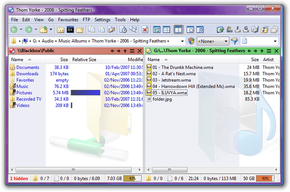Sort right pane by Artist column

pyautogui.click(x=270, y=60)
